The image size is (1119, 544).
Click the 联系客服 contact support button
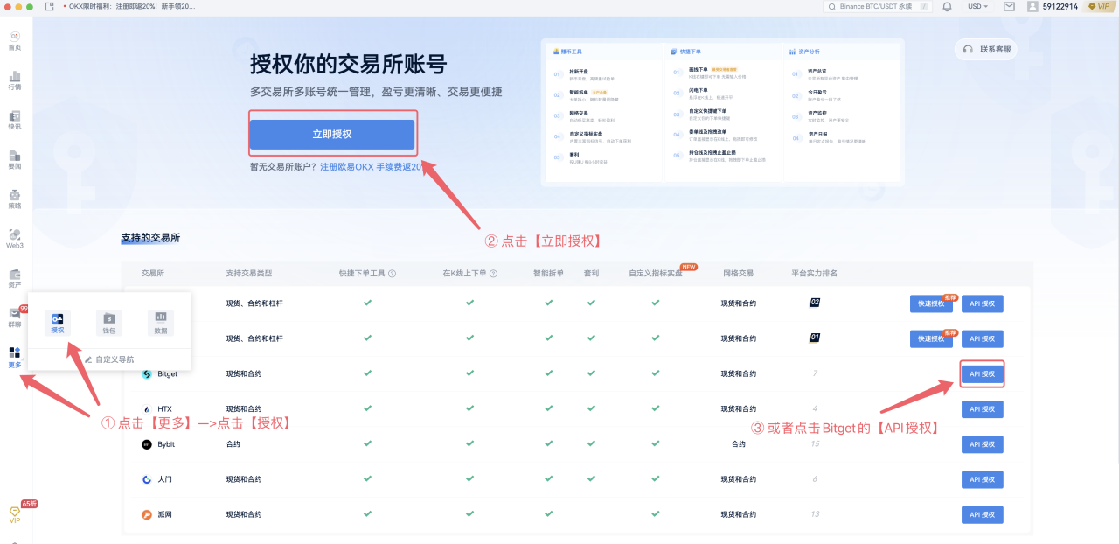tap(985, 50)
